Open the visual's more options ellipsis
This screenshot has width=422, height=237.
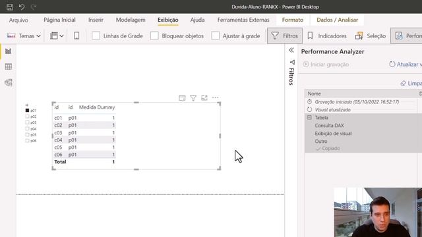click(216, 97)
